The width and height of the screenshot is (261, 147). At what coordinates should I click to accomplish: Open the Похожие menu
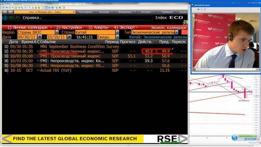[106, 12]
